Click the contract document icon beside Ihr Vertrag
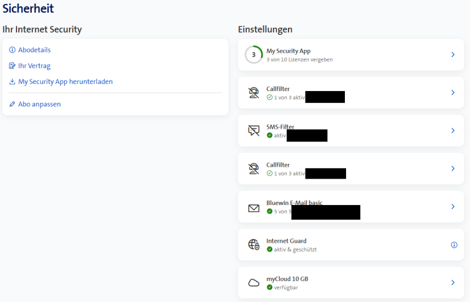This screenshot has width=470, height=302. click(x=12, y=66)
